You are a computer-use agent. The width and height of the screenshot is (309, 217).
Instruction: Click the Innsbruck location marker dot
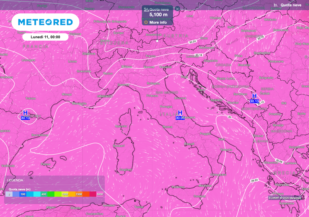(157, 41)
